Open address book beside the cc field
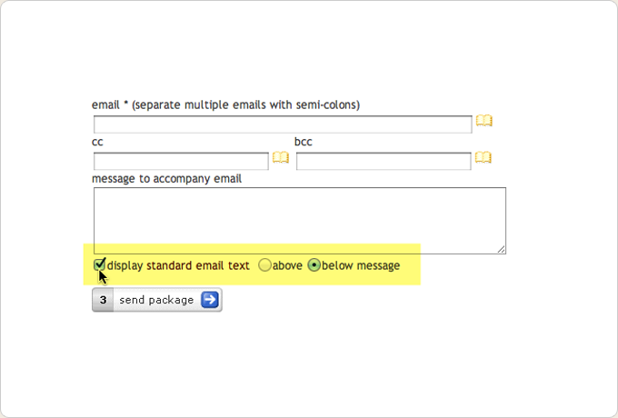The height and width of the screenshot is (418, 618). [281, 157]
